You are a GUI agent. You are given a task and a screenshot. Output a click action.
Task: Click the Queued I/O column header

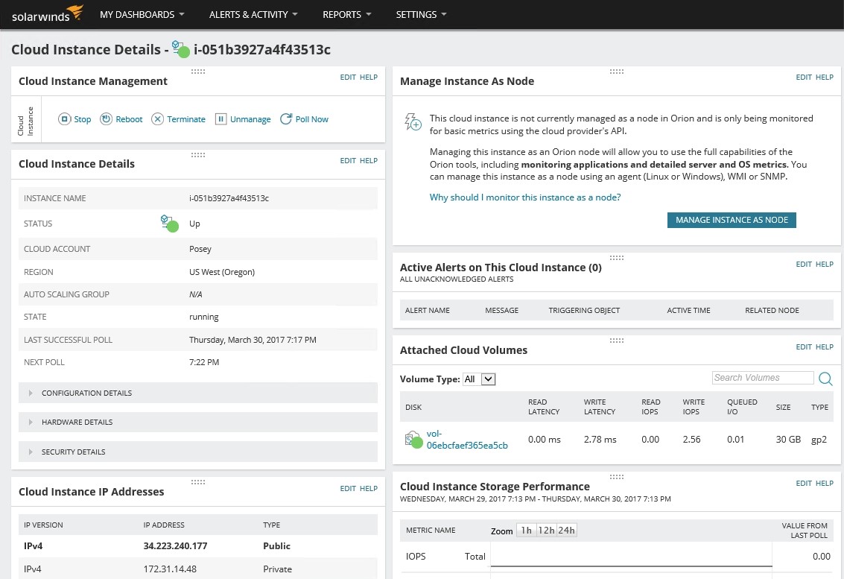pyautogui.click(x=742, y=407)
